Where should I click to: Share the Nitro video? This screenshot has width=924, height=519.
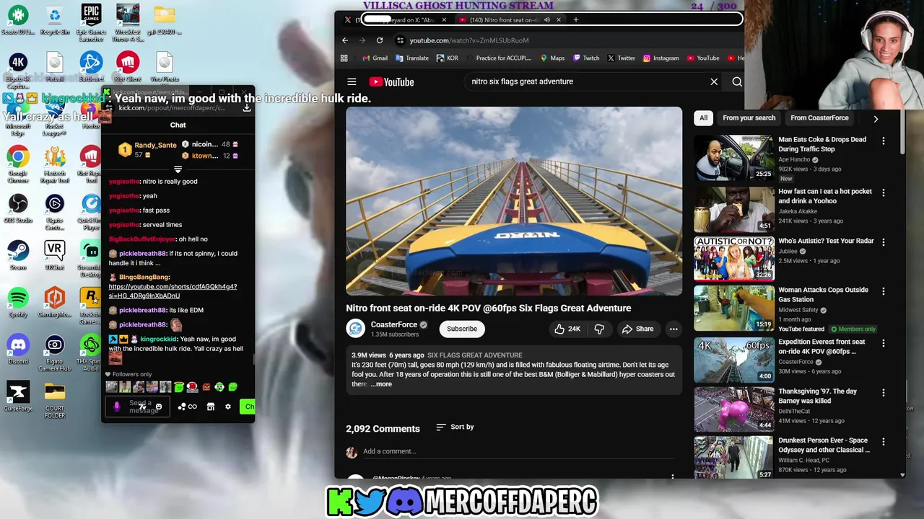[x=637, y=329]
